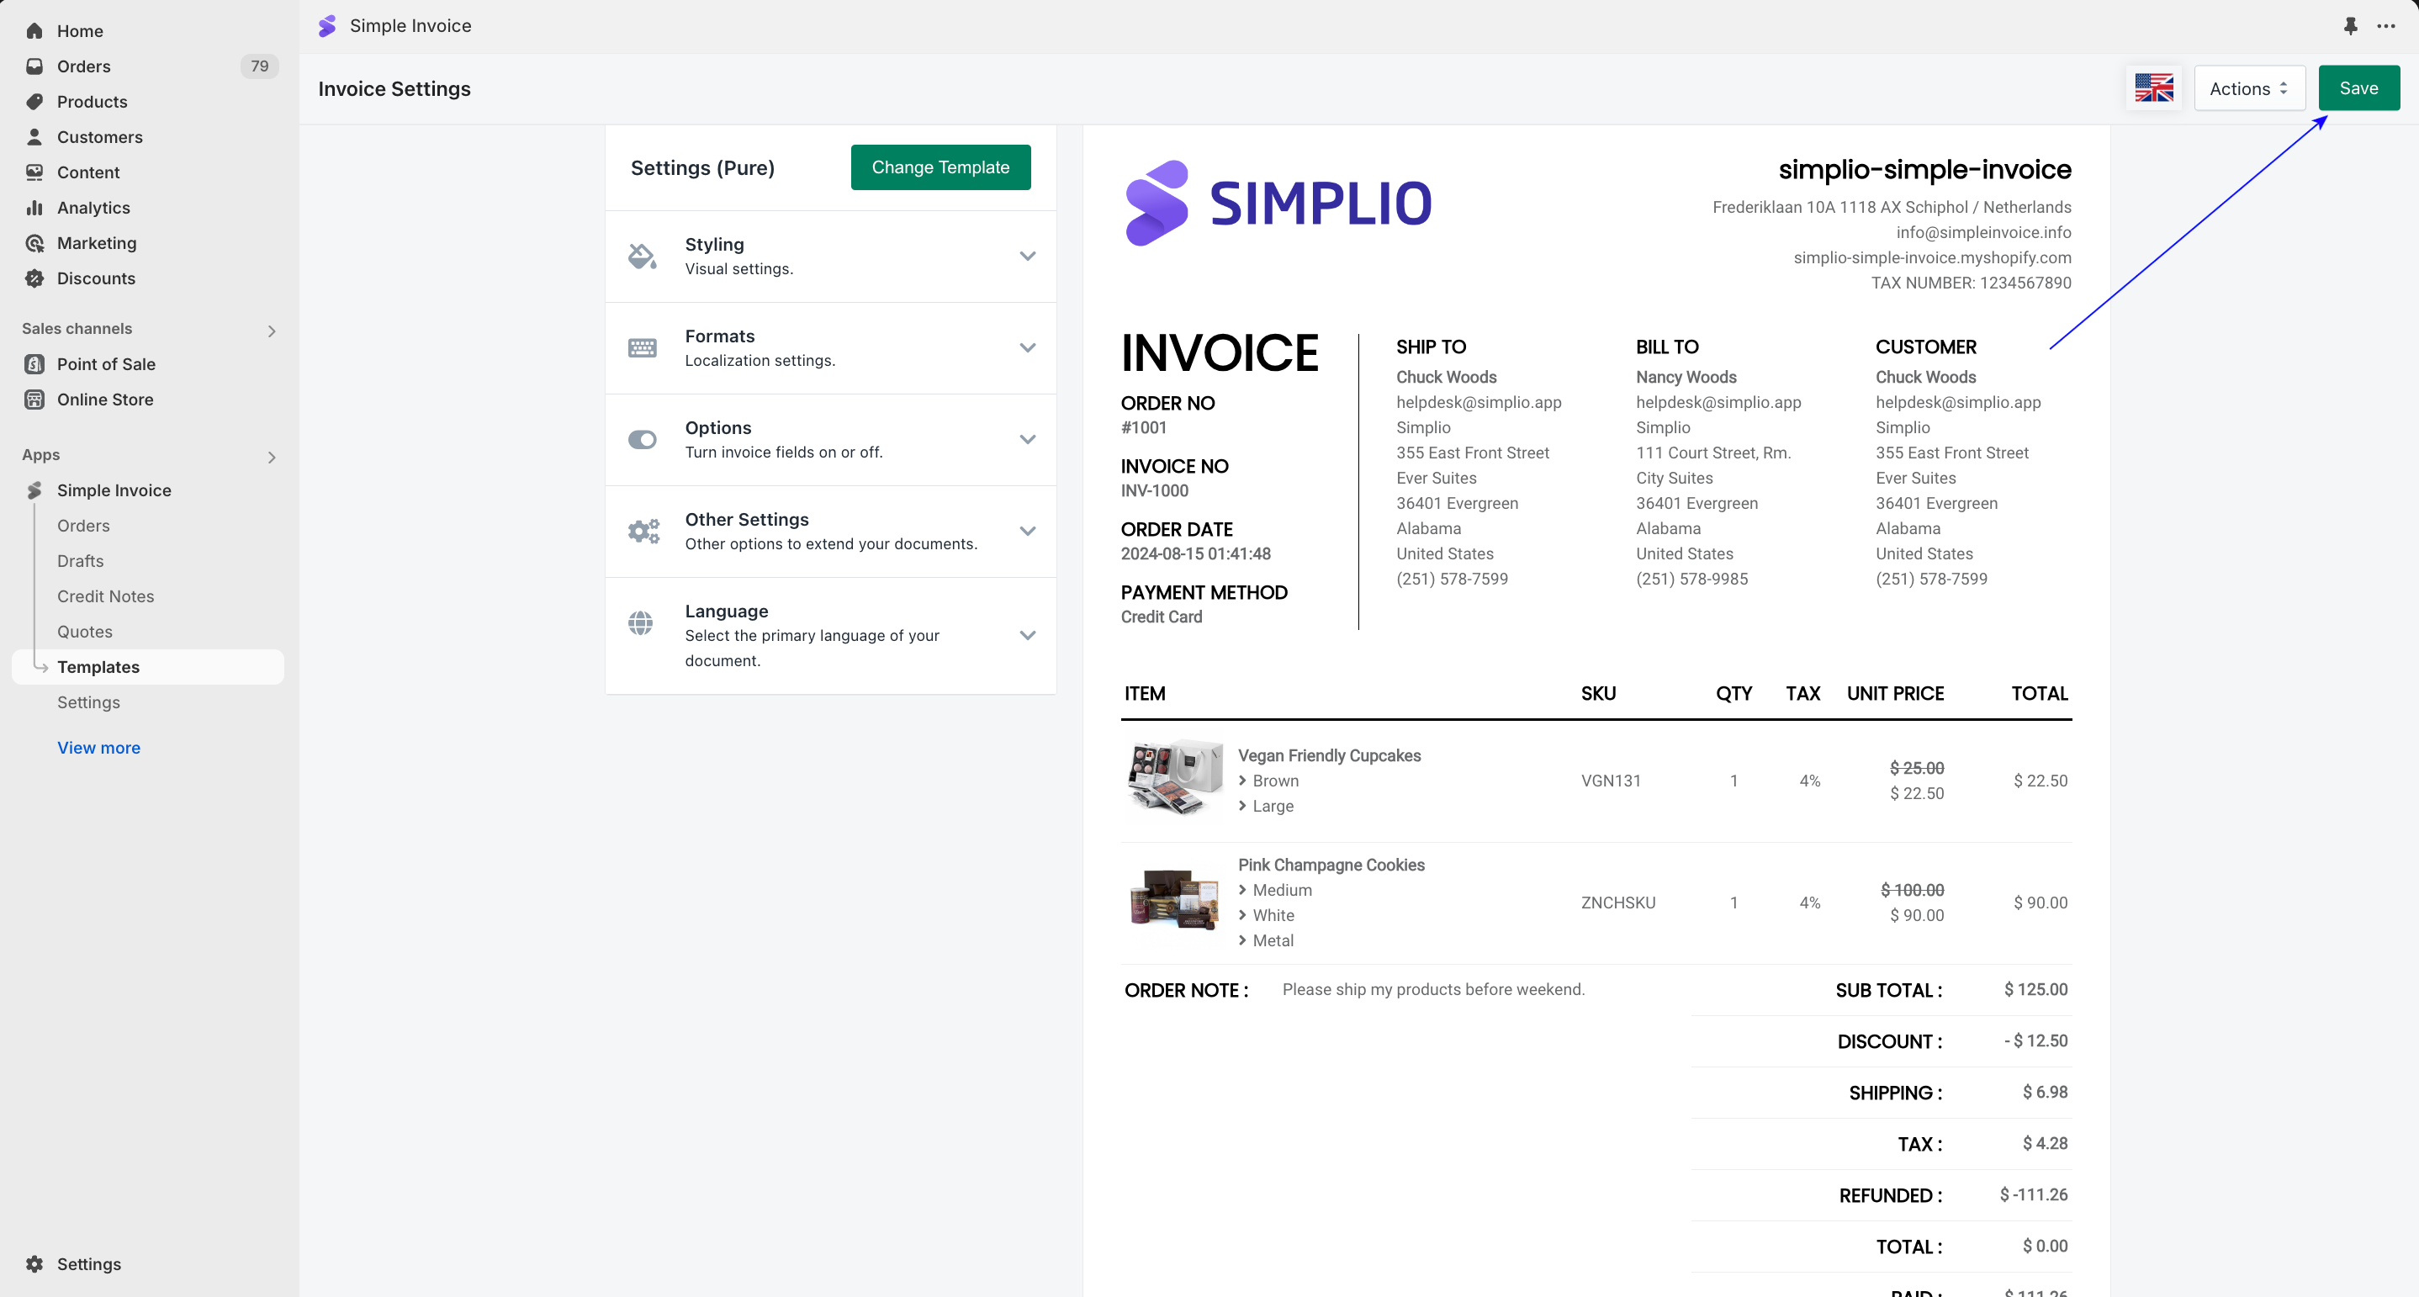This screenshot has height=1297, width=2419.
Task: Click the Vegan Friendly Cupcakes product thumbnail
Action: tap(1174, 781)
